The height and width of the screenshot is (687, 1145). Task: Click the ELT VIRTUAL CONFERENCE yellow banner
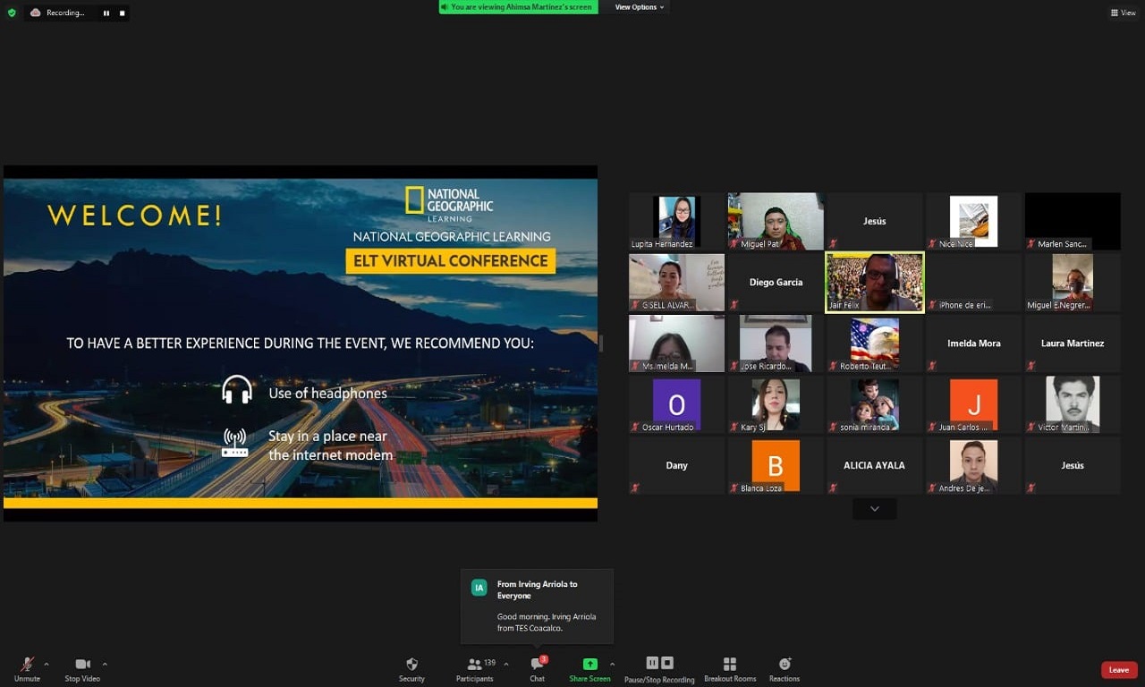451,260
